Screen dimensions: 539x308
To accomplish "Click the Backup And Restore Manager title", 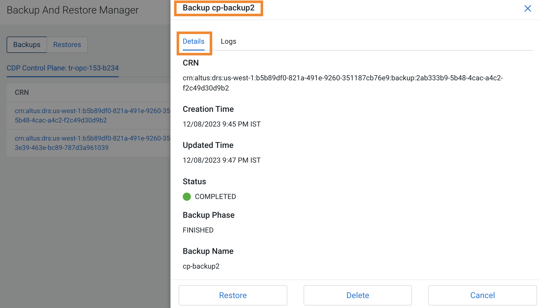I will pos(73,10).
